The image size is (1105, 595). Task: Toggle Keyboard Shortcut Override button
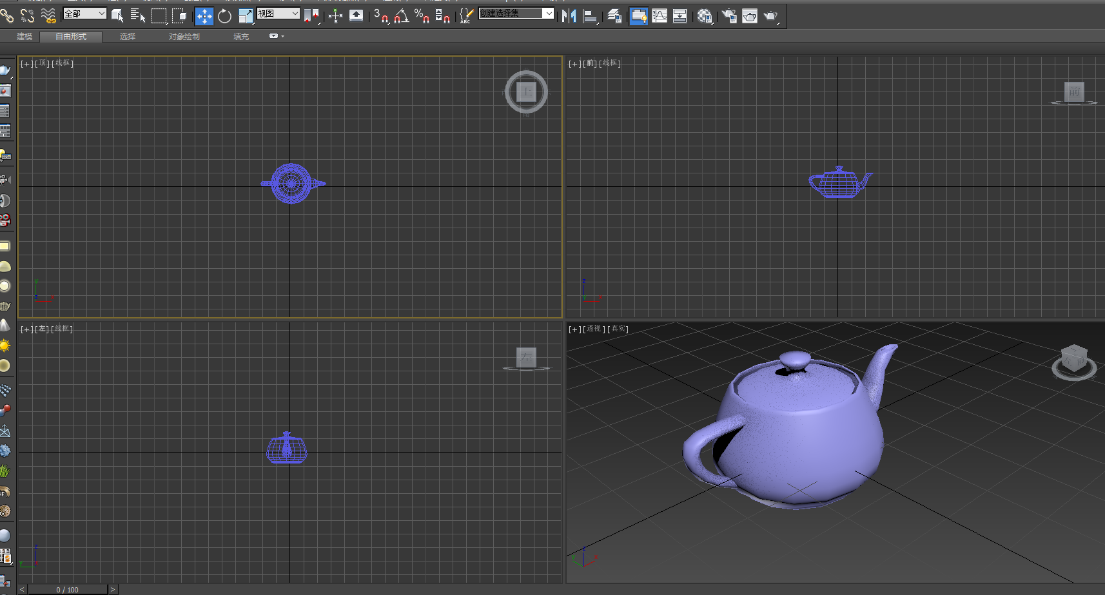coord(356,15)
